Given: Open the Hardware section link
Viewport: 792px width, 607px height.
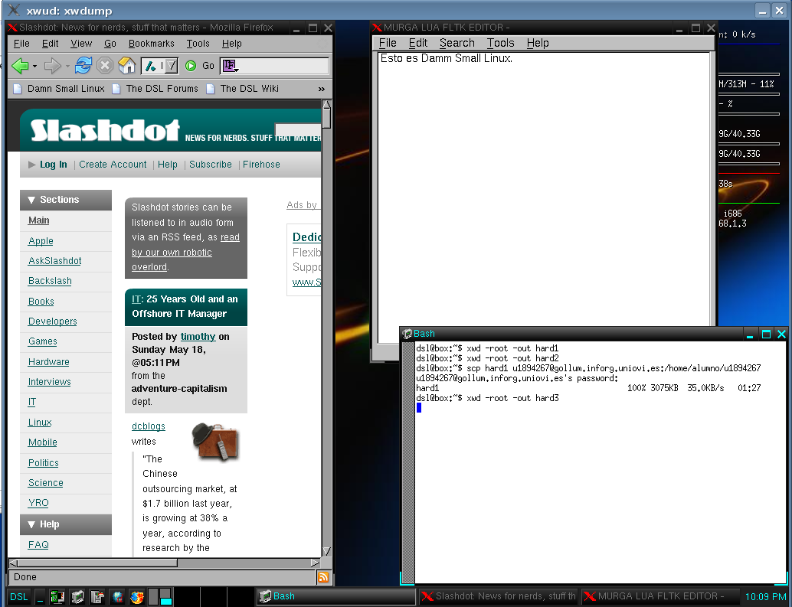Looking at the screenshot, I should point(48,362).
